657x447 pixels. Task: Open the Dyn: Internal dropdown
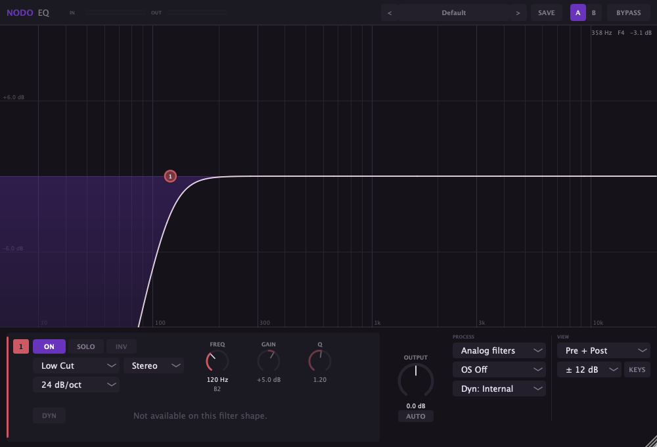[x=499, y=388]
